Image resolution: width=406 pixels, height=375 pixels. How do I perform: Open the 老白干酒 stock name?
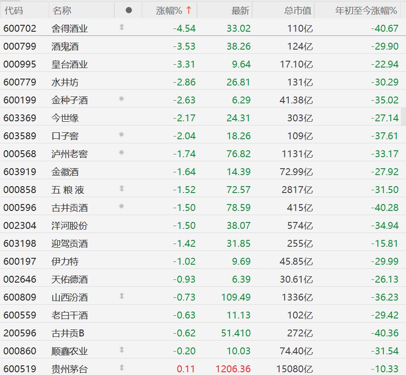tap(69, 315)
